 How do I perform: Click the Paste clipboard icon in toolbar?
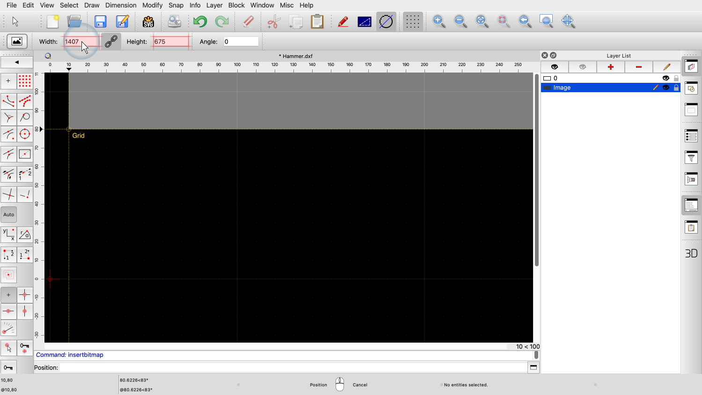point(317,22)
